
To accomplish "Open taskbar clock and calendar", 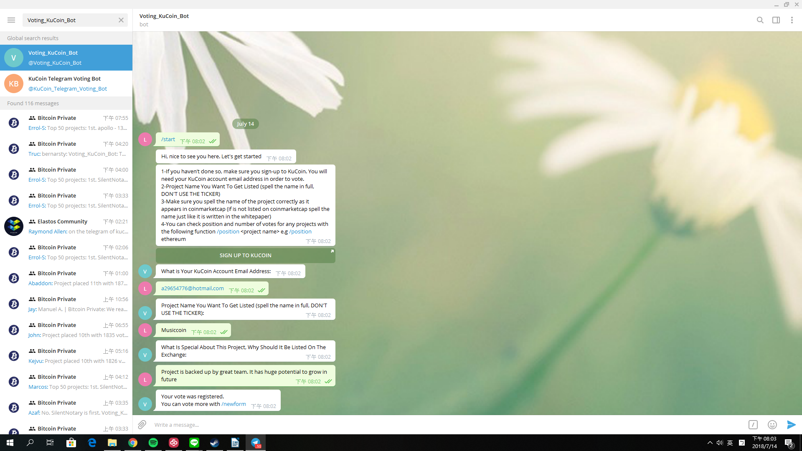I will [764, 443].
